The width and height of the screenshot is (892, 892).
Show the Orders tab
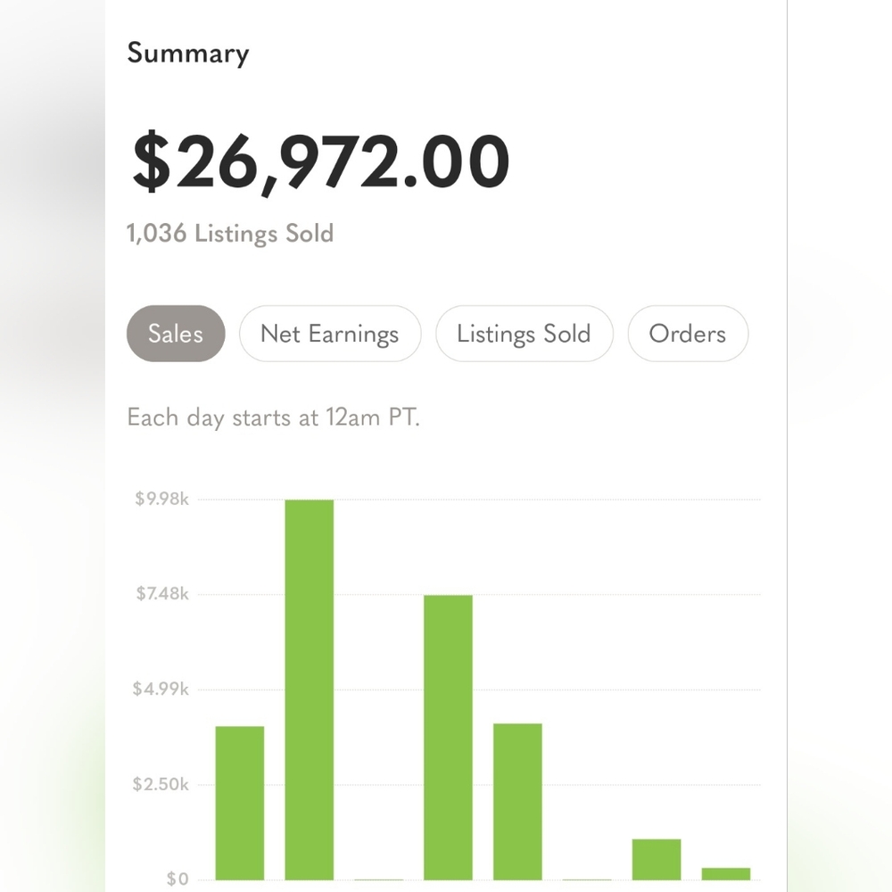click(x=687, y=334)
